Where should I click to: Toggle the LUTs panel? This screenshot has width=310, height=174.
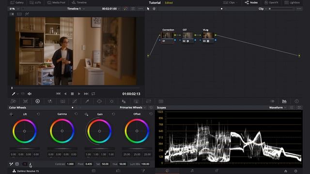click(x=35, y=2)
